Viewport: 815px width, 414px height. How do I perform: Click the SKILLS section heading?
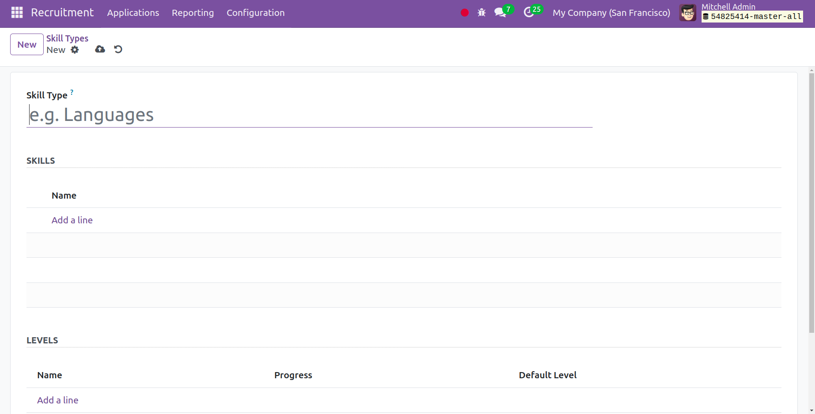tap(41, 161)
